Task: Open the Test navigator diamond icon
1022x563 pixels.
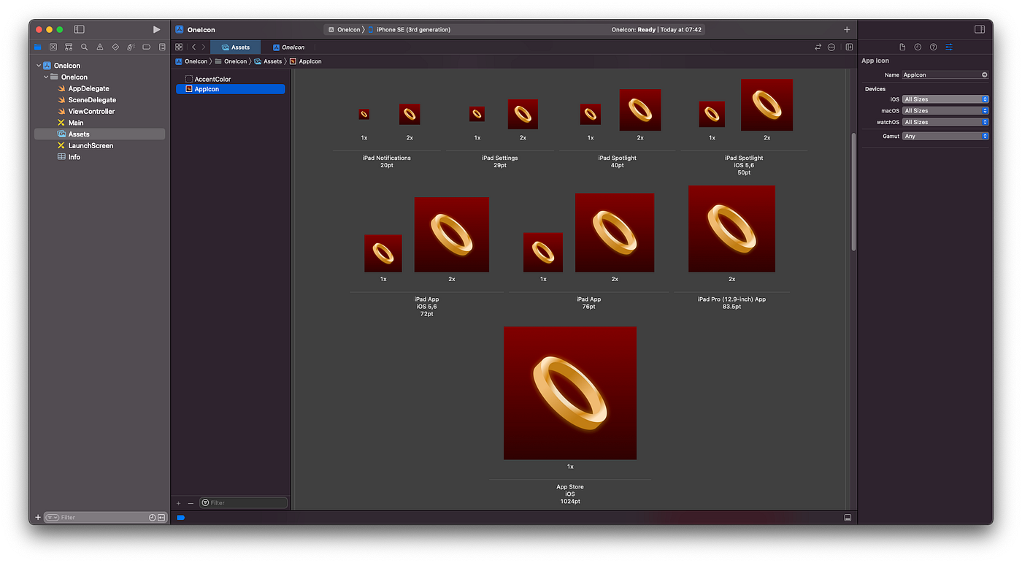Action: [x=115, y=47]
